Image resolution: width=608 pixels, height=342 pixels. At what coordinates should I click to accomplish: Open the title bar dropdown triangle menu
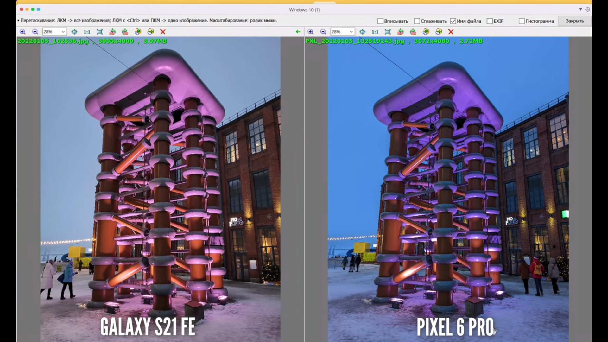point(580,9)
